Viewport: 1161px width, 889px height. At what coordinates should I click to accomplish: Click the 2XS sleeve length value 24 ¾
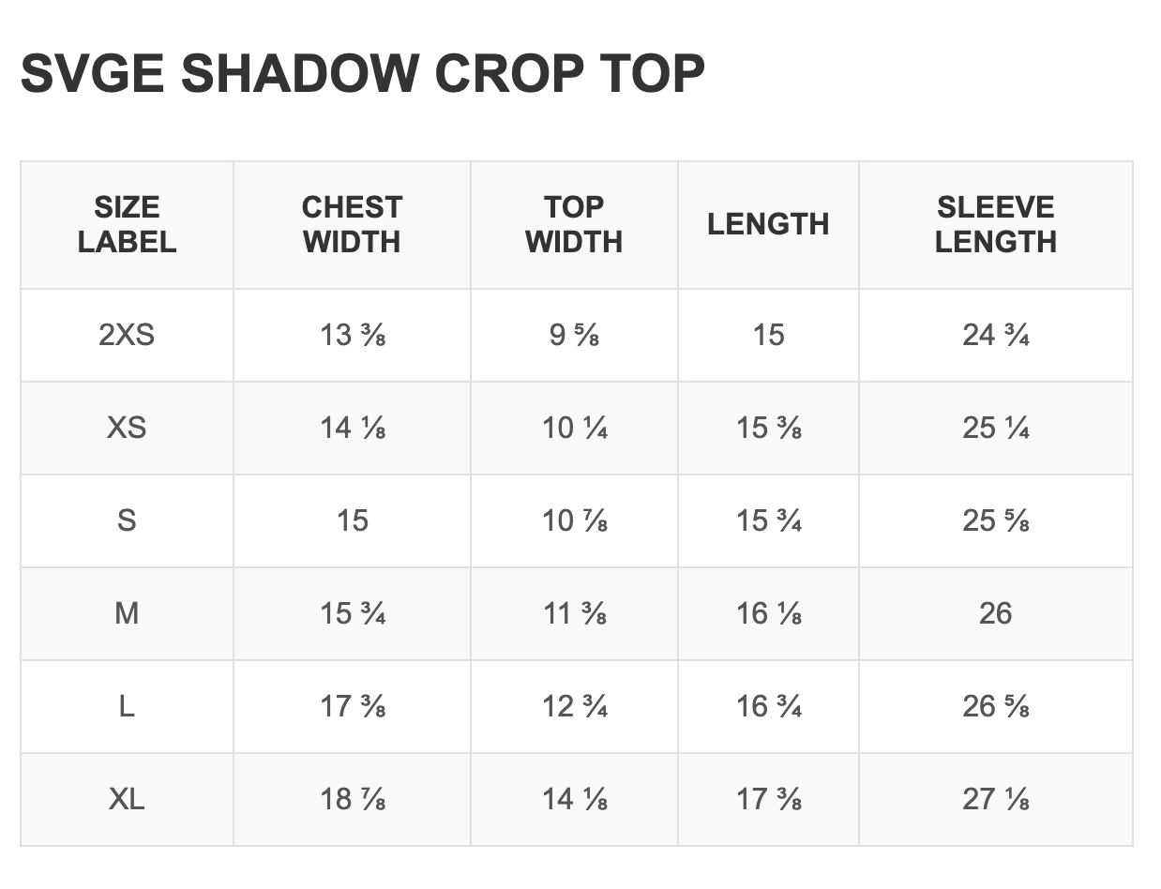click(x=996, y=335)
